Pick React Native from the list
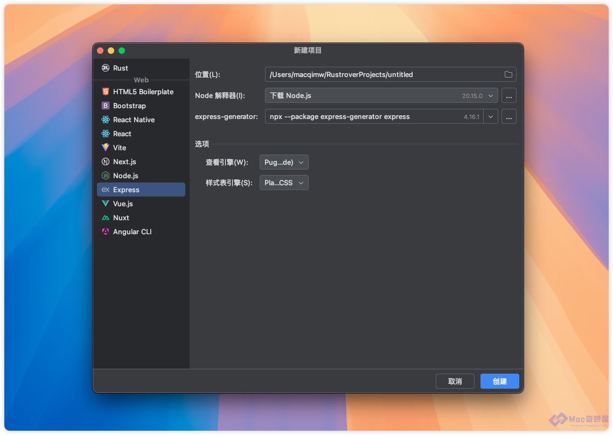The height and width of the screenshot is (435, 613). pyautogui.click(x=141, y=120)
